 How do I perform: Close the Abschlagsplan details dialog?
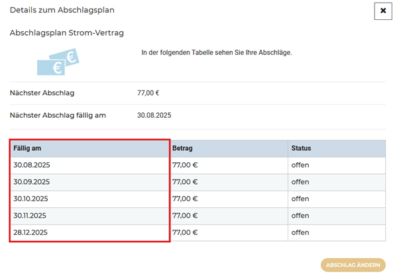point(383,11)
